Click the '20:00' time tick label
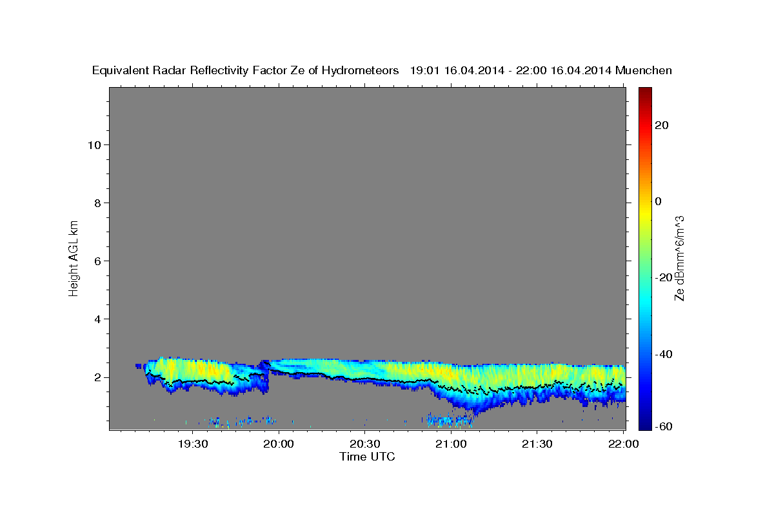Screen dimensions: 774x516 tap(279, 444)
